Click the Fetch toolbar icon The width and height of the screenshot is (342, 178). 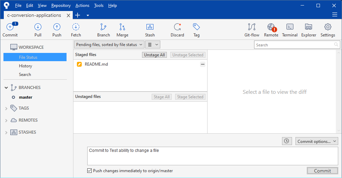(76, 27)
